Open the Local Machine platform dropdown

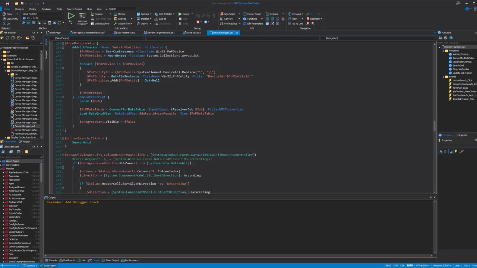(x=43, y=14)
